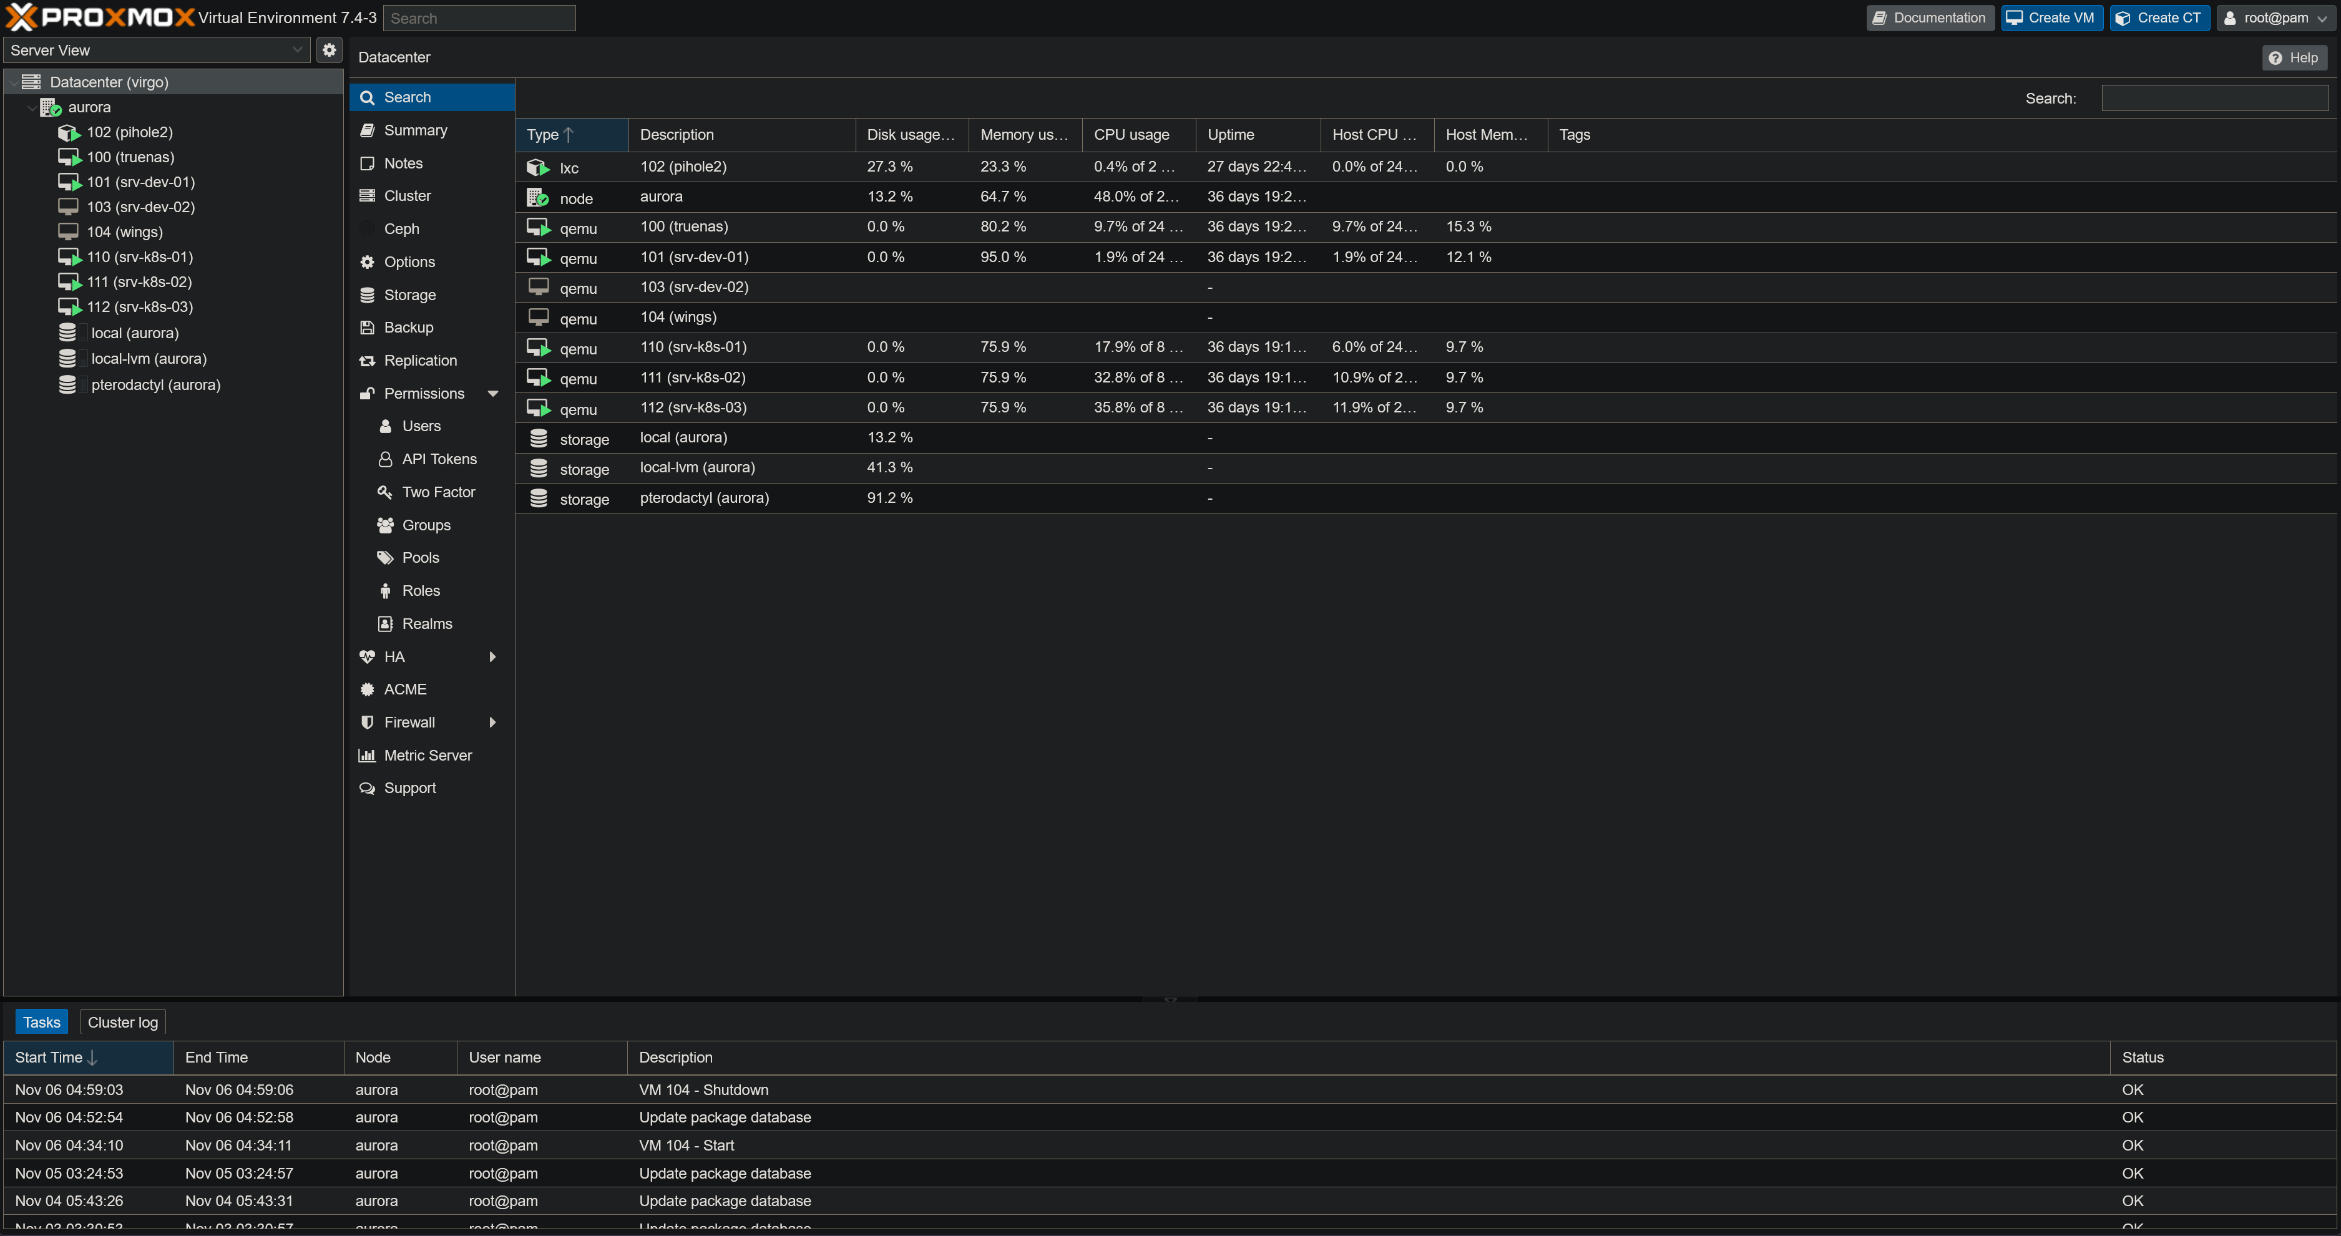2341x1236 pixels.
Task: Sort by Type column header
Action: click(572, 135)
